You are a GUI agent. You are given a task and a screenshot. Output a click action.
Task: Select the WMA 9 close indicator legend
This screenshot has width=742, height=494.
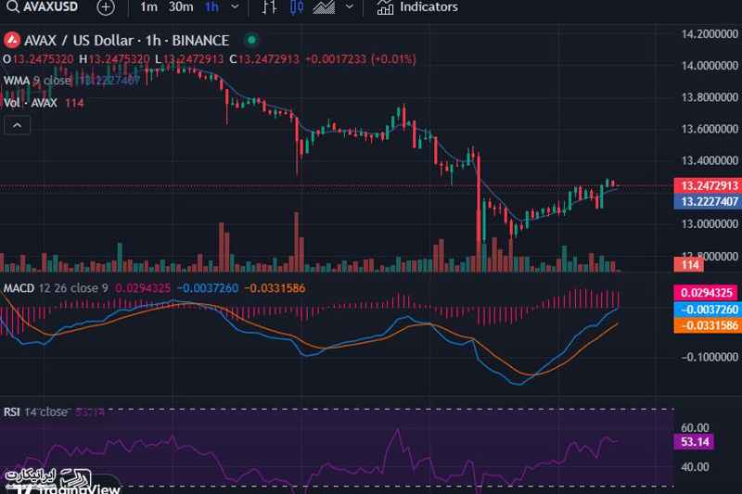point(37,81)
